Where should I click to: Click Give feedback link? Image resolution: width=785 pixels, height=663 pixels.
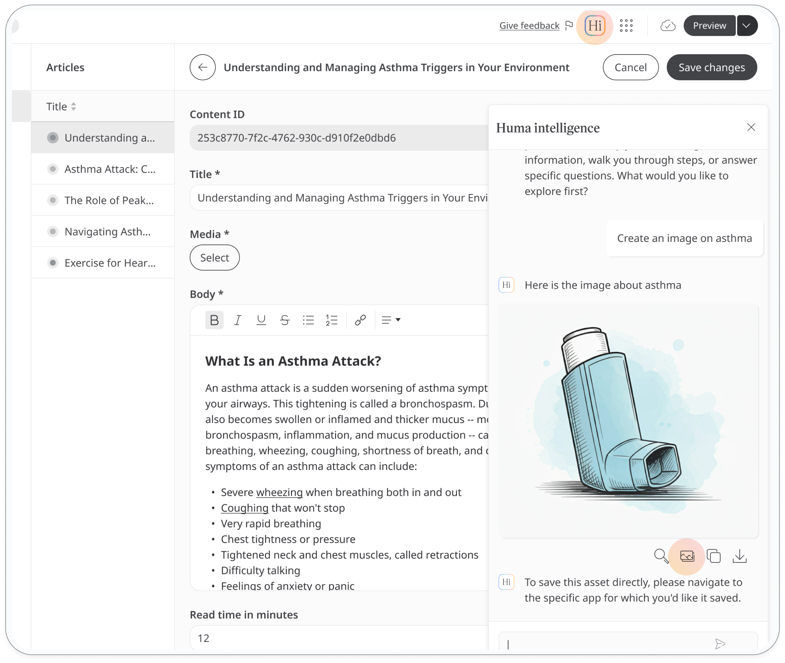529,25
